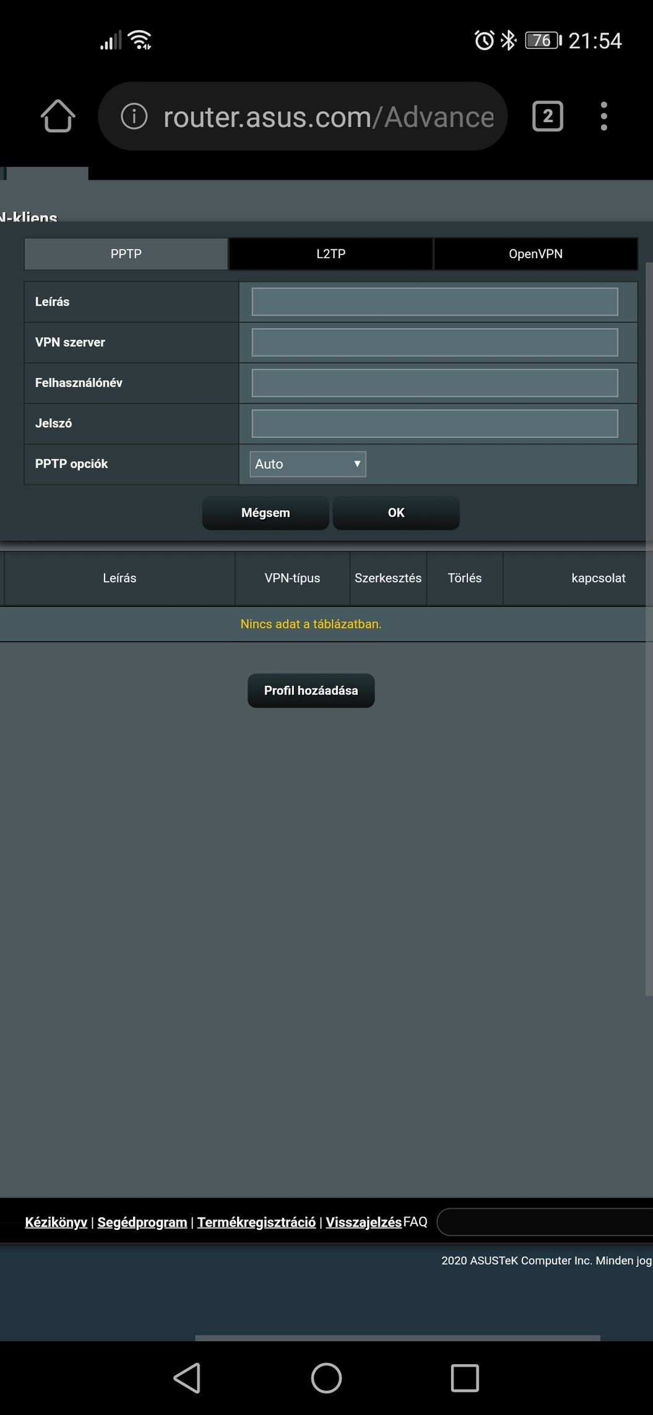Image resolution: width=653 pixels, height=1415 pixels.
Task: Click the Nincs adat a táblázatban message
Action: pos(311,624)
